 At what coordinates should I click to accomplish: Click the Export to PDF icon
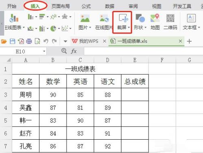point(21,41)
